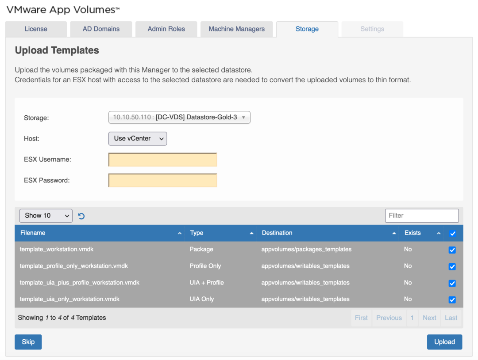Go to Last page of templates
The height and width of the screenshot is (360, 478).
coord(451,318)
